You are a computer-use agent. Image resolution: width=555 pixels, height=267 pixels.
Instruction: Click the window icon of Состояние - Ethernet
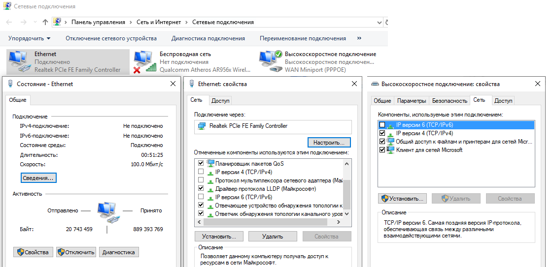point(11,84)
